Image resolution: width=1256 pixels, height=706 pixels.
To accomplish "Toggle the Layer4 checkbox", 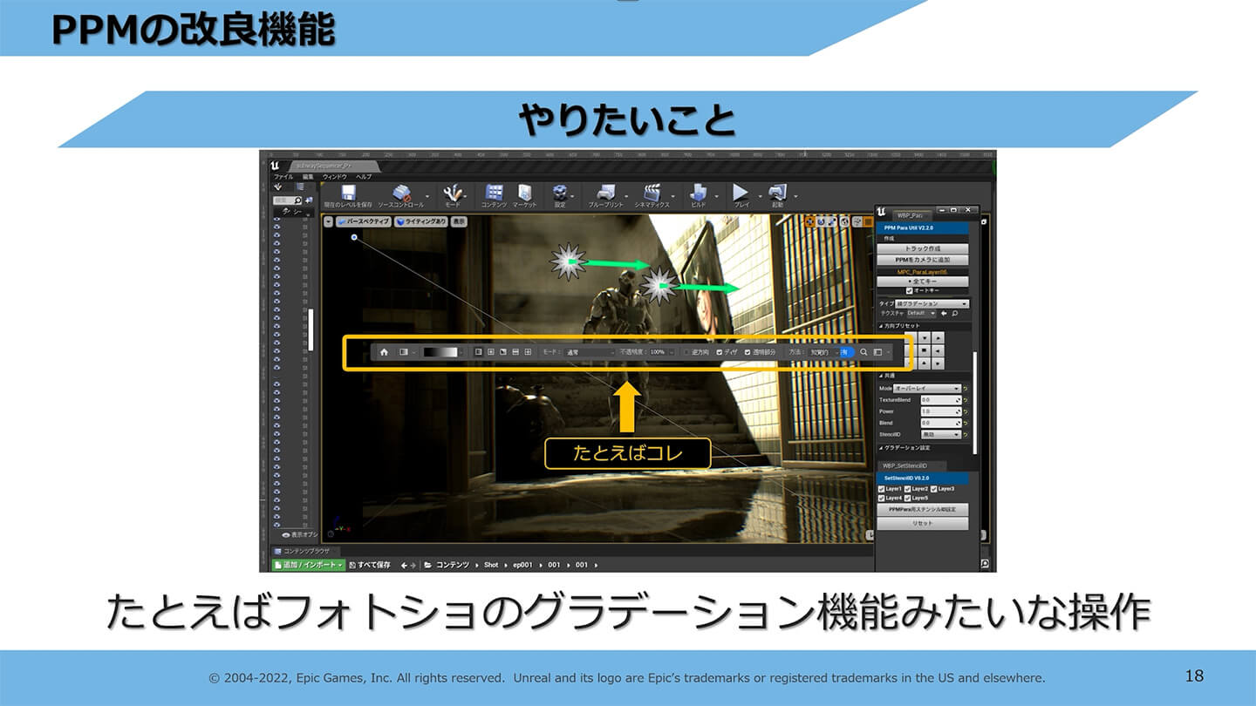I will (882, 498).
